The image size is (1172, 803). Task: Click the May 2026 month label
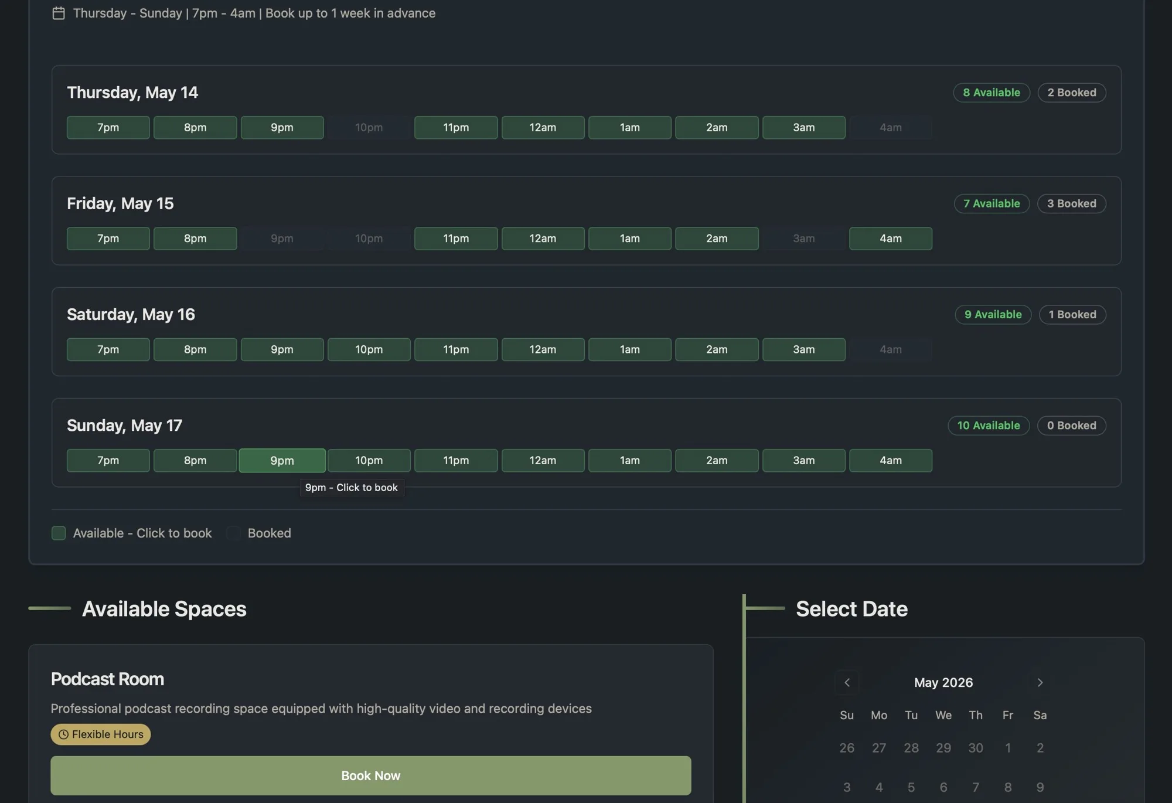(943, 682)
